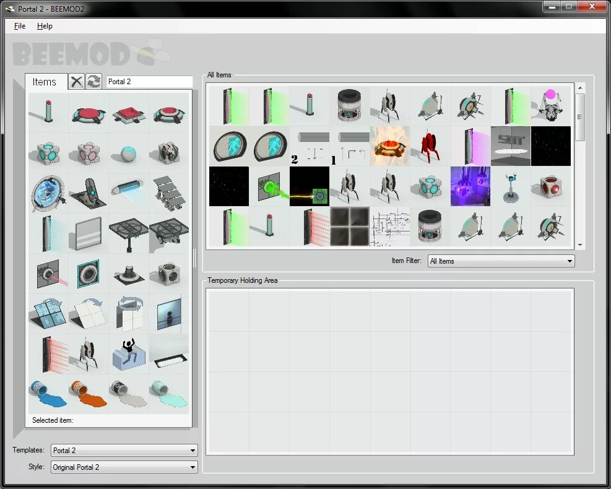
Task: Pick the wheeled track platform item
Action: [x=169, y=233]
